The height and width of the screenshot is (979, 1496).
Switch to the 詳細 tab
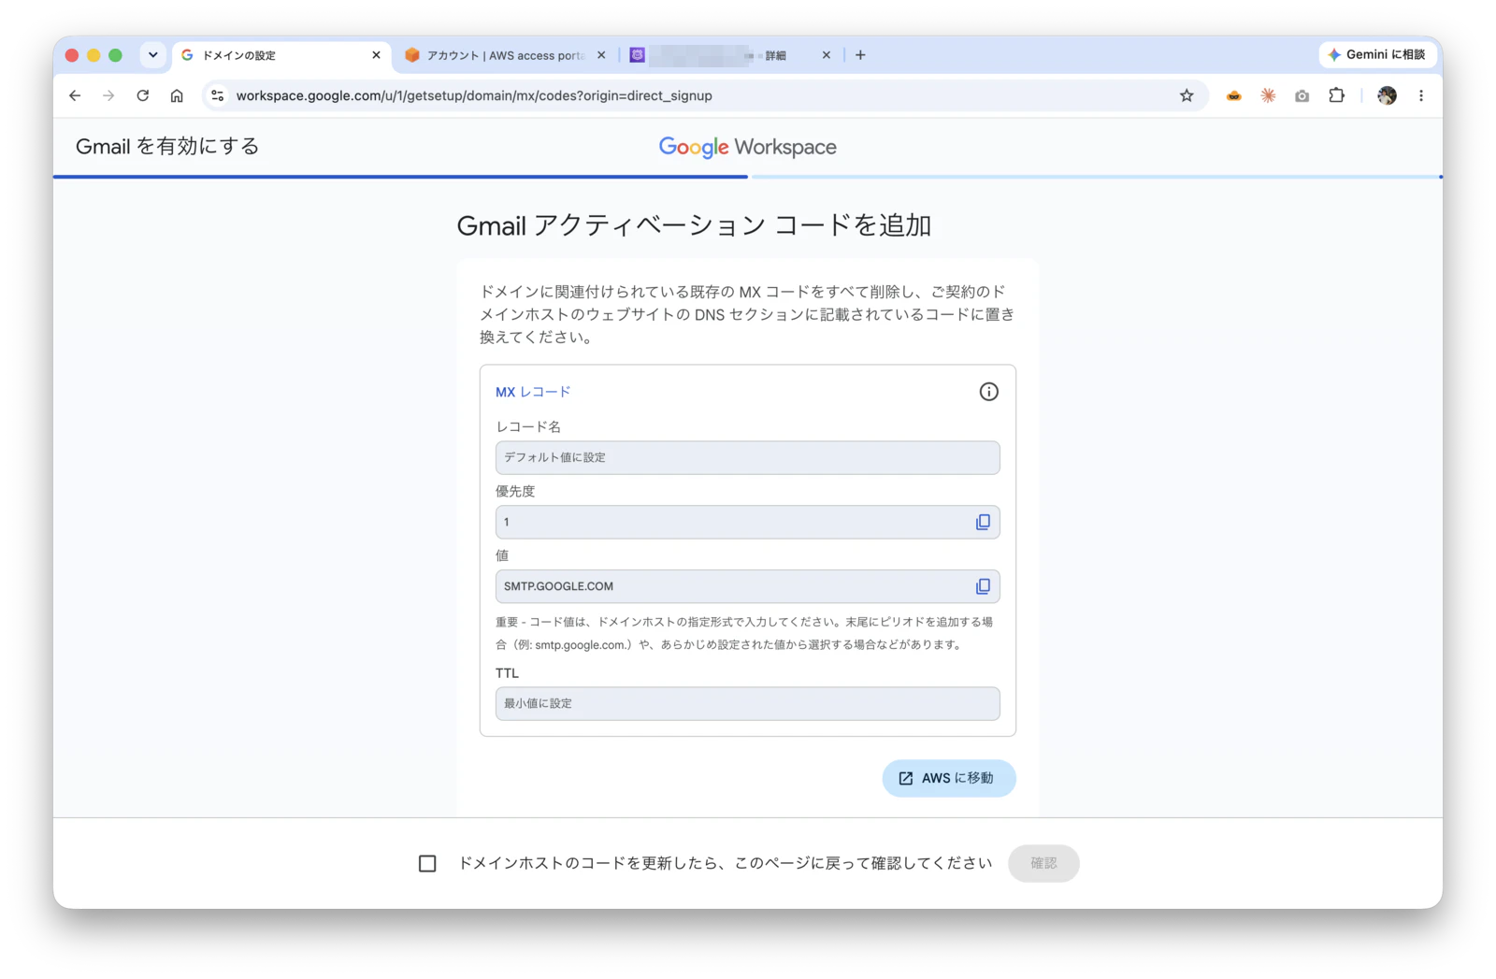click(x=730, y=55)
